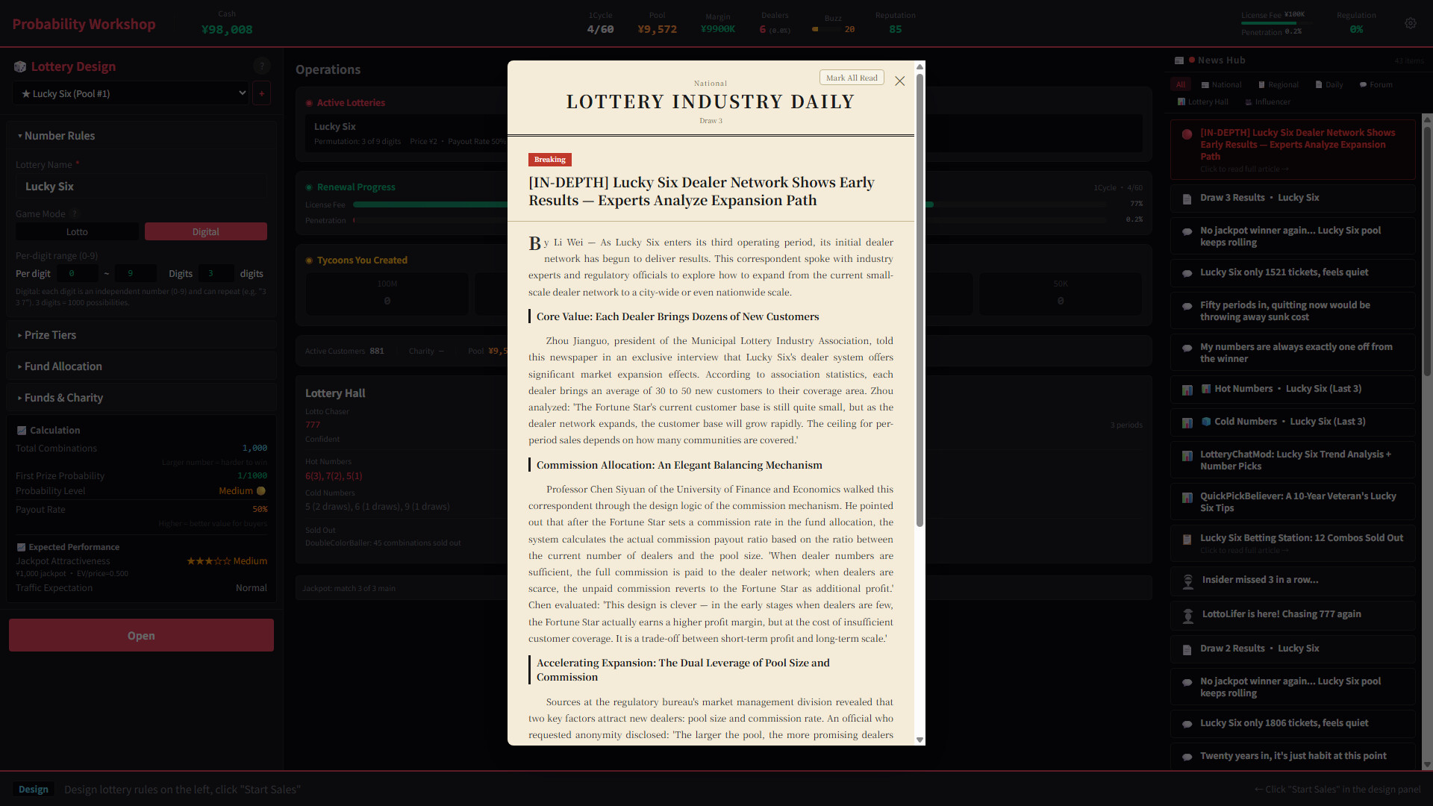The width and height of the screenshot is (1433, 806).
Task: Click chart icon beside QuickPickBeliever post
Action: 1187,498
